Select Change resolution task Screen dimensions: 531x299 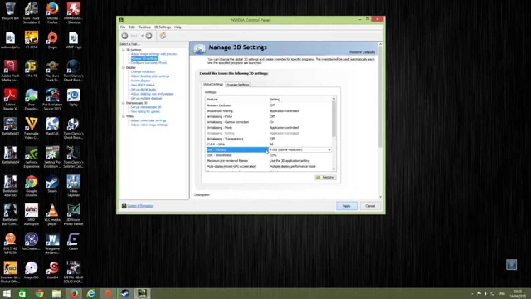(x=143, y=72)
